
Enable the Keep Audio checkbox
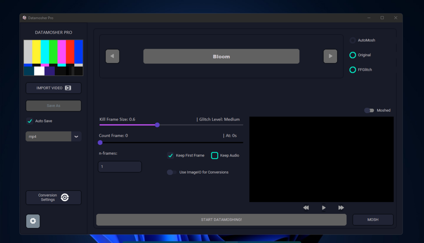(x=214, y=155)
